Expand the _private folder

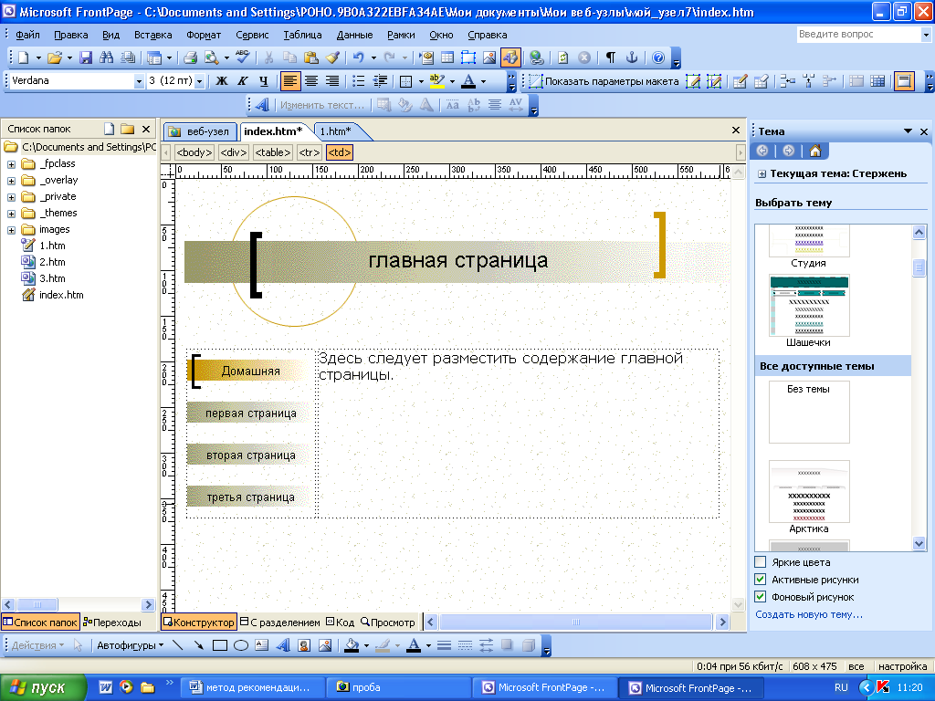tap(11, 197)
